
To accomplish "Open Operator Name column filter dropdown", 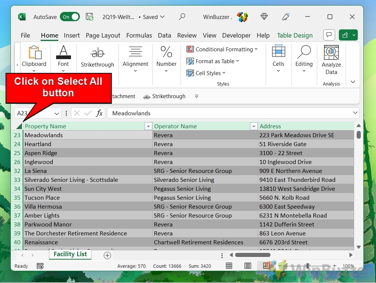I will (254, 126).
